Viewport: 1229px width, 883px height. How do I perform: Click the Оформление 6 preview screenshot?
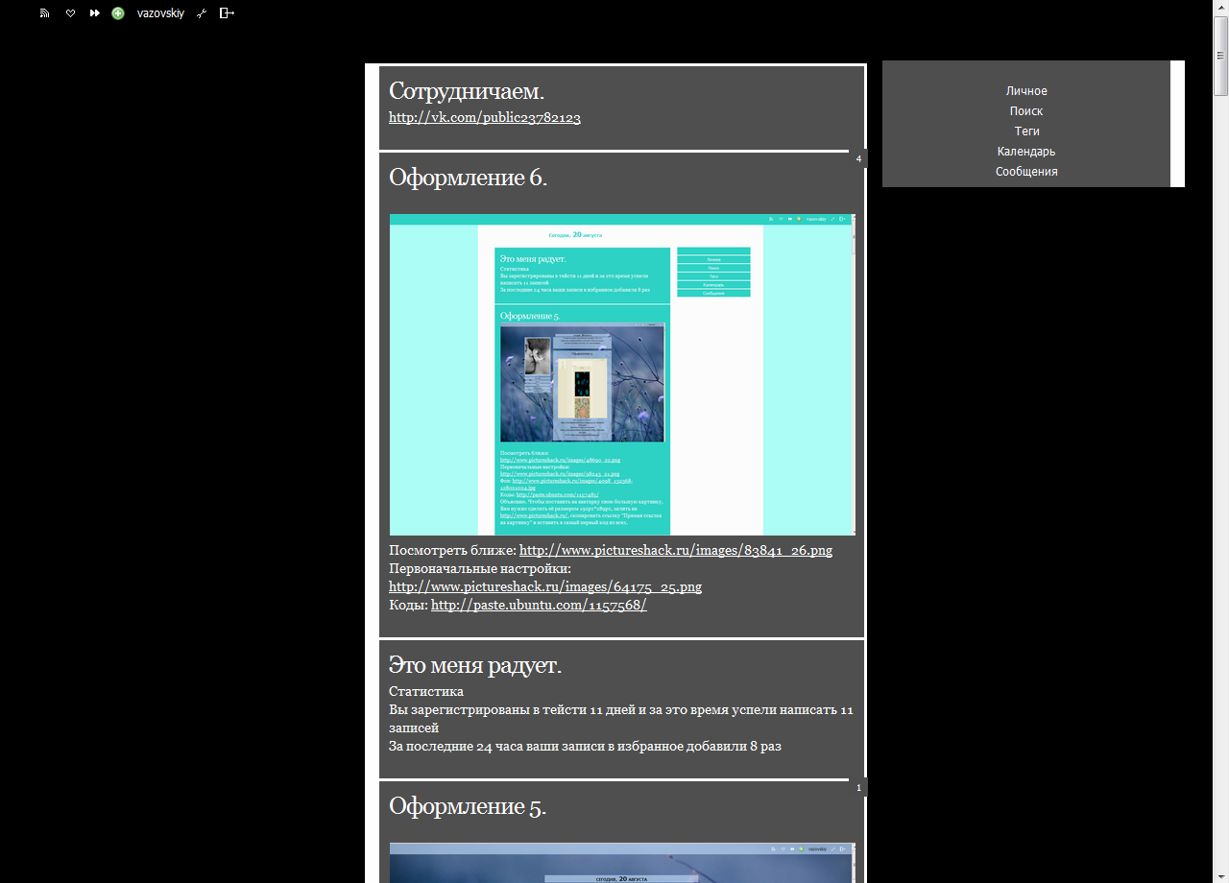(622, 374)
